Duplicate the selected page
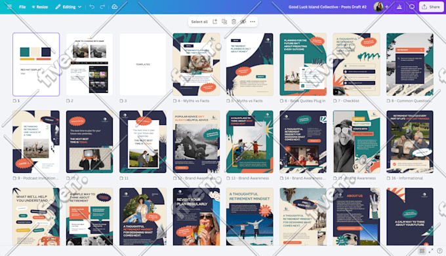 point(224,22)
